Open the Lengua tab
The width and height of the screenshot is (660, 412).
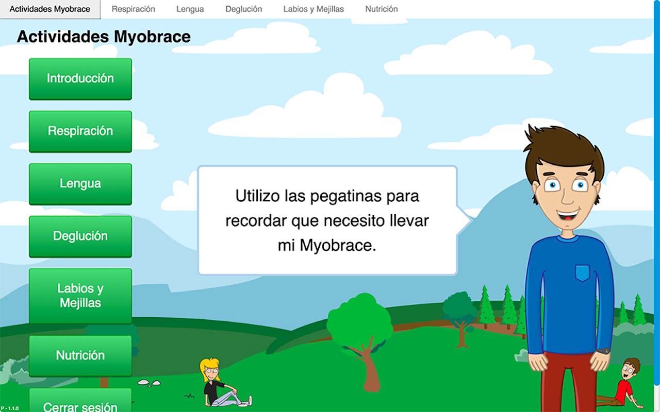coord(190,9)
